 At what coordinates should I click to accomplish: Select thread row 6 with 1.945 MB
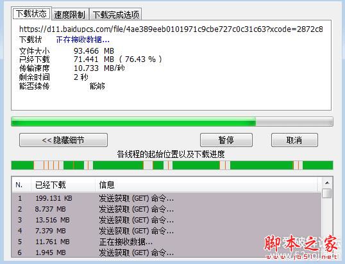(167, 252)
